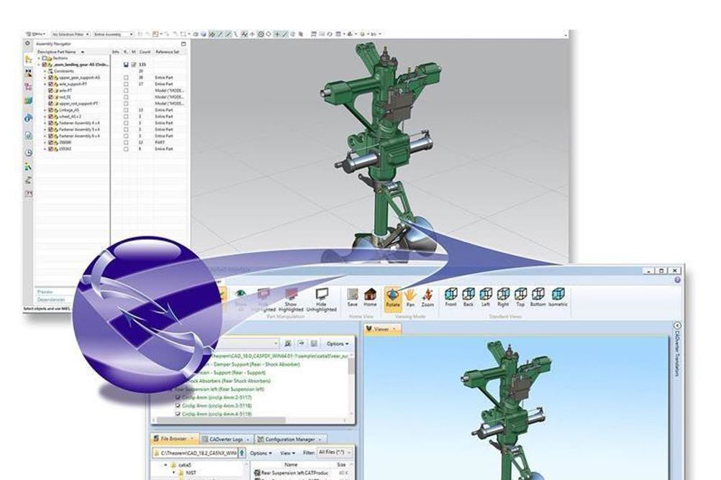
Task: Open the Internet Explorer sidebar icon in NX
Action: tap(29, 118)
